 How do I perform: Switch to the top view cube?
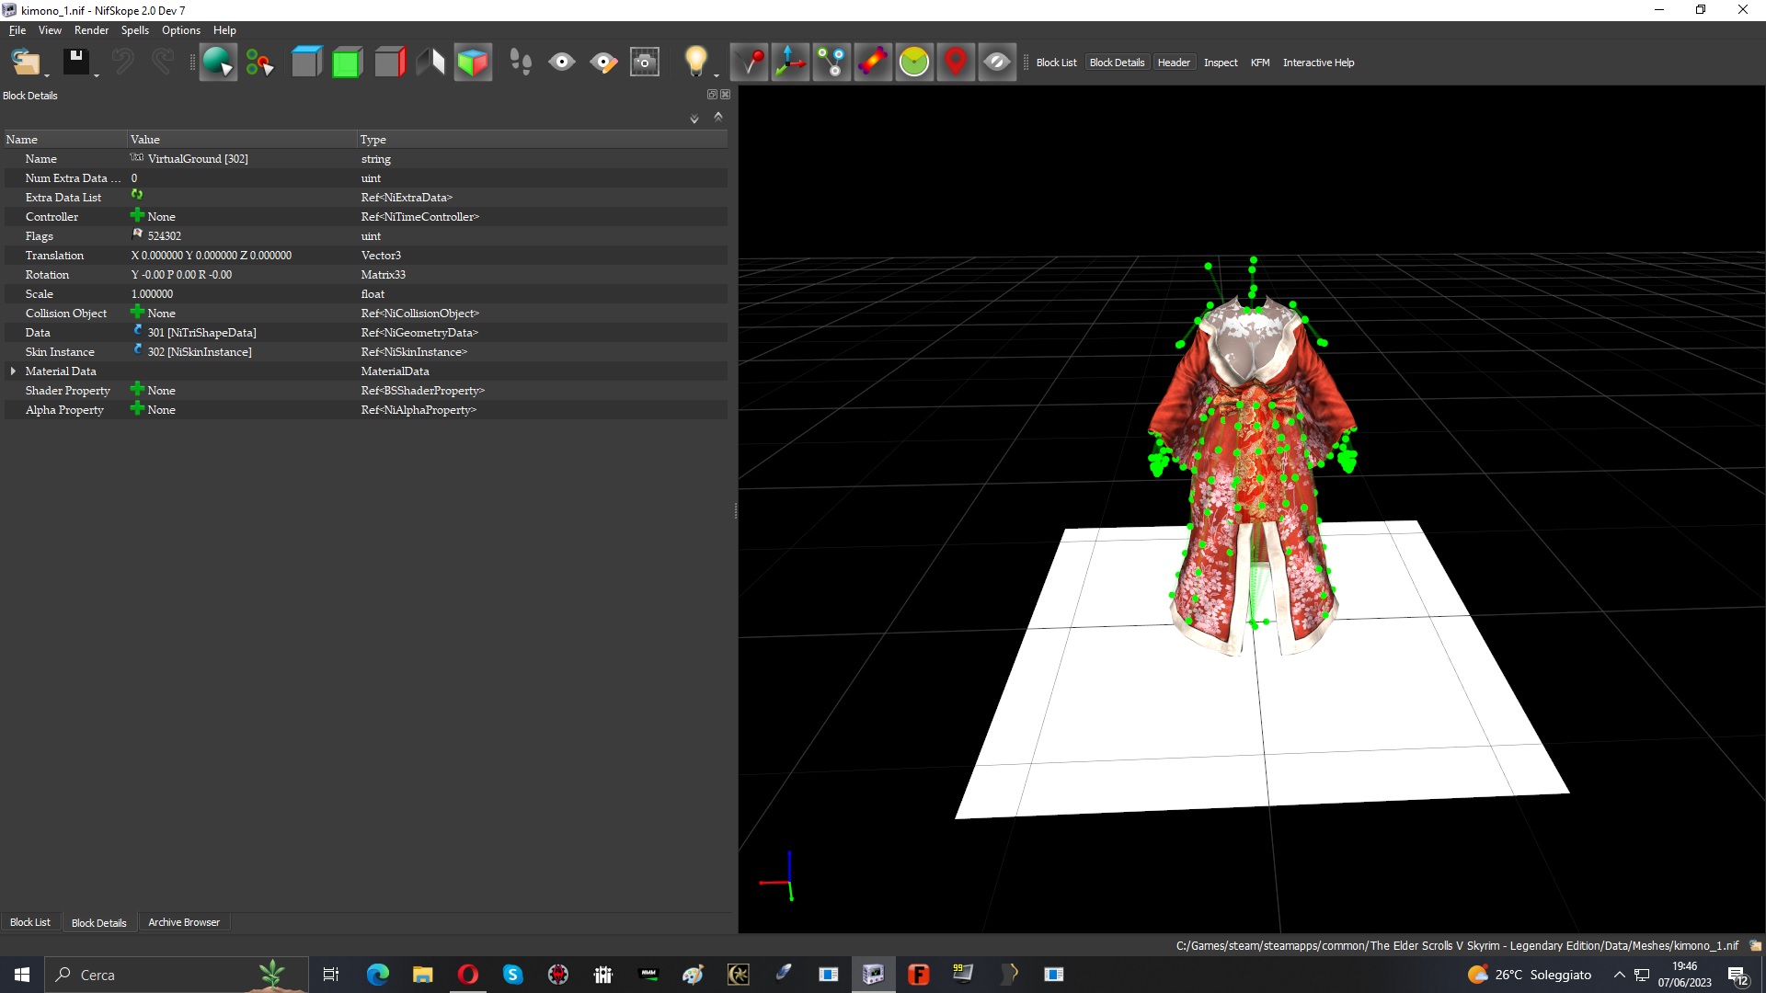click(306, 63)
